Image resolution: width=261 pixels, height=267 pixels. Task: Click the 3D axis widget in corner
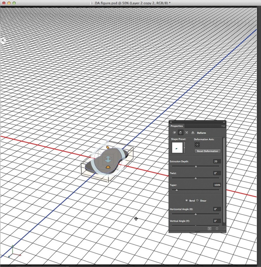tap(14, 252)
